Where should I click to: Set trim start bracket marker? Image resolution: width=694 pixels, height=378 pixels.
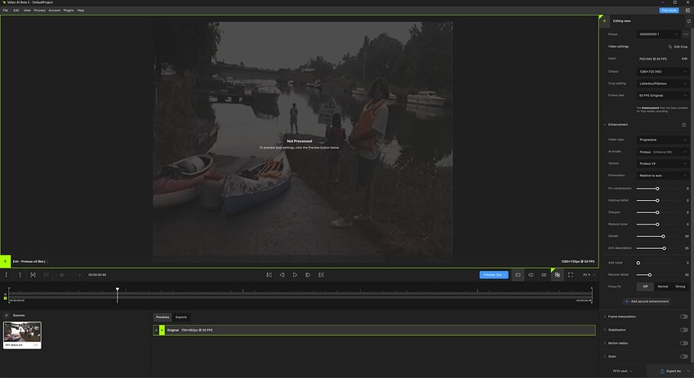pos(7,275)
